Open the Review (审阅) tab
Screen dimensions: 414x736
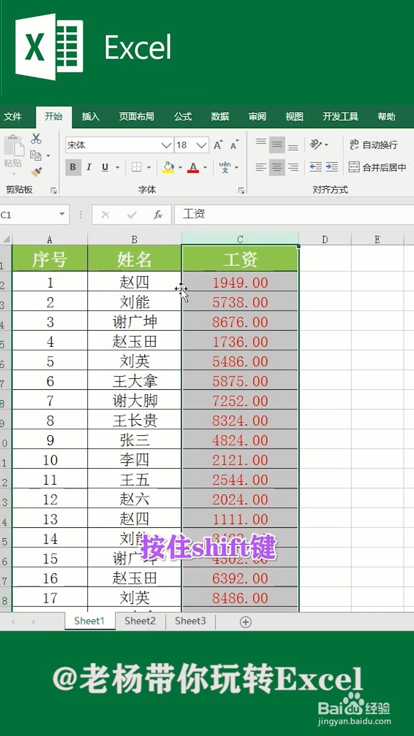257,117
